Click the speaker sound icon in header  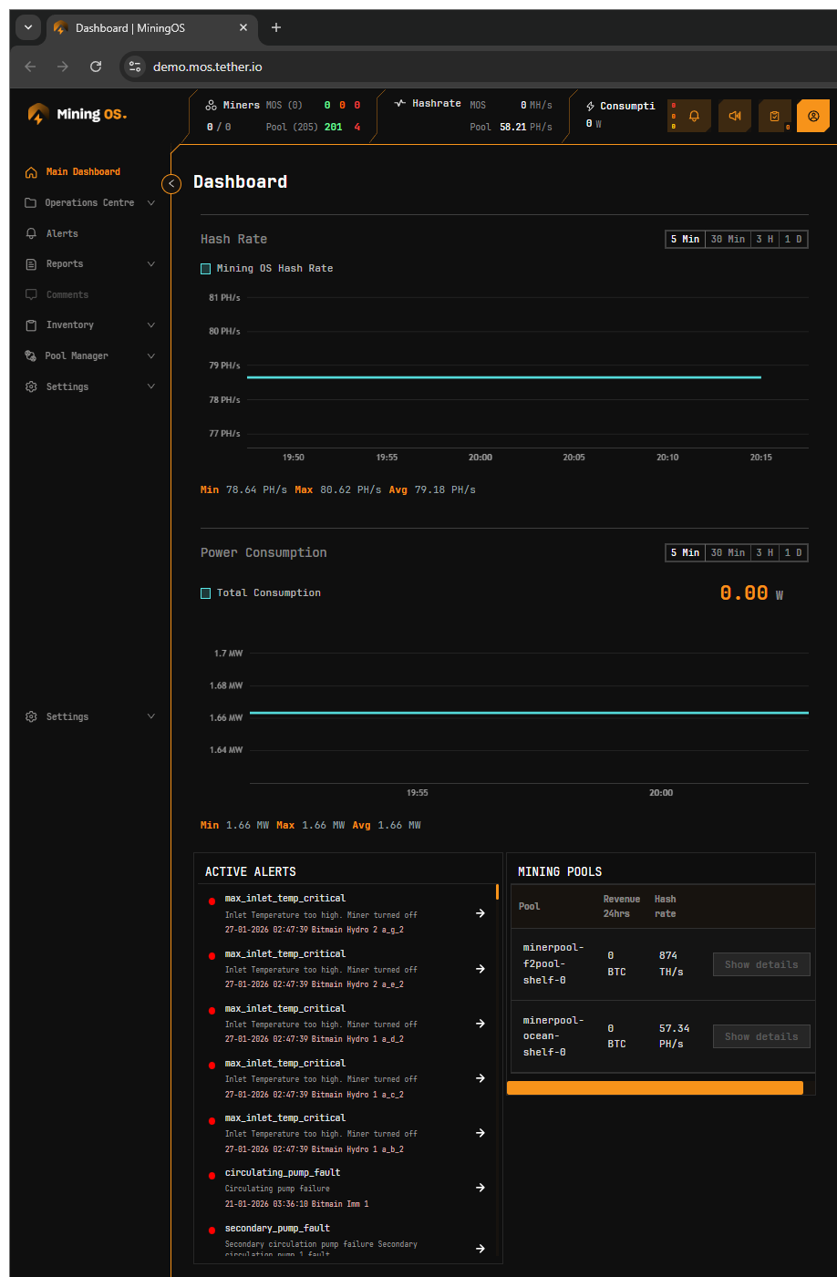click(x=735, y=116)
